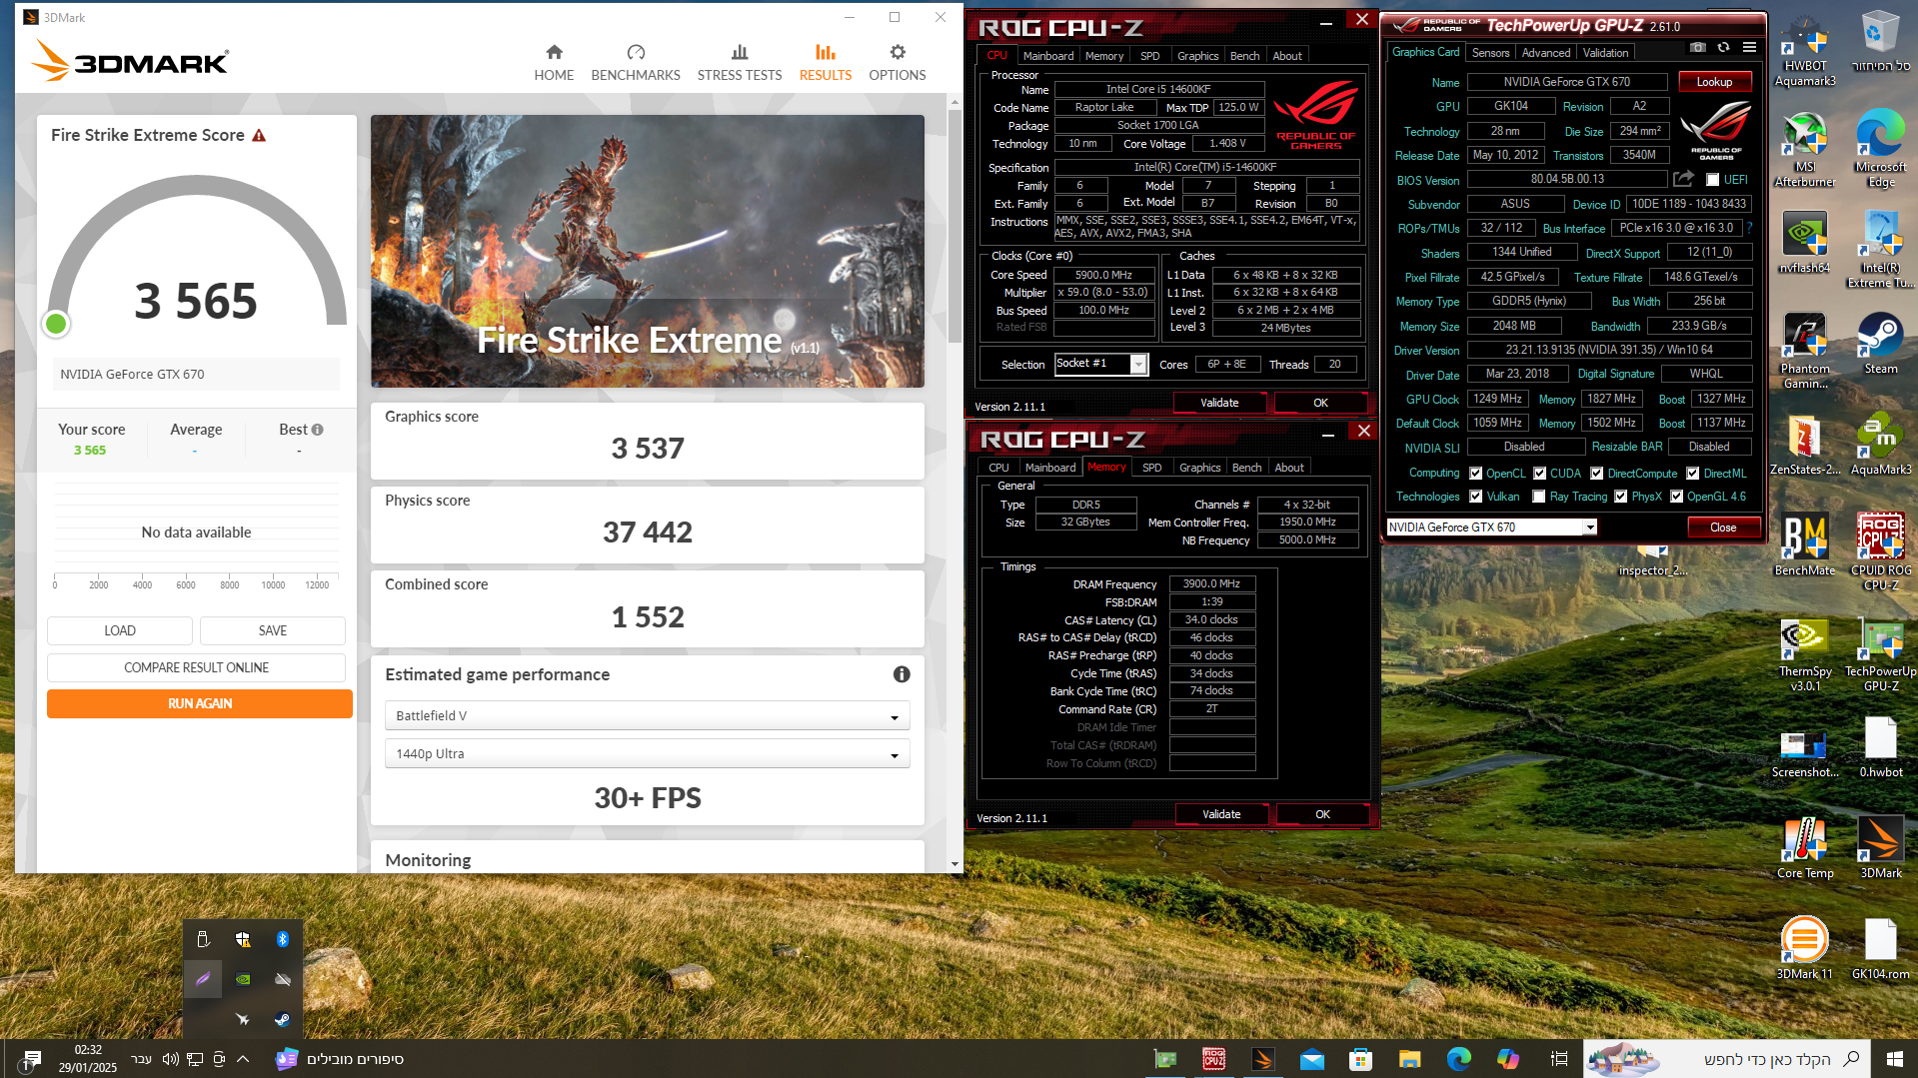Image resolution: width=1918 pixels, height=1078 pixels.
Task: Click the score warning triangle icon
Action: (259, 135)
